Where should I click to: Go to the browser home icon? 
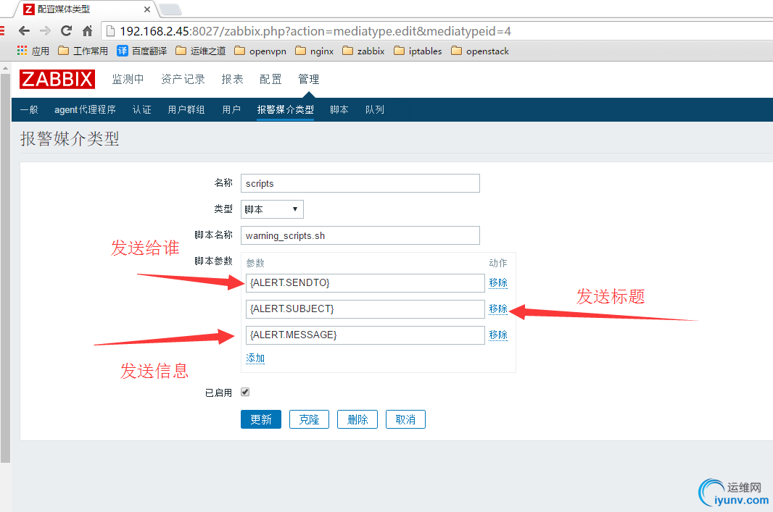pyautogui.click(x=87, y=31)
